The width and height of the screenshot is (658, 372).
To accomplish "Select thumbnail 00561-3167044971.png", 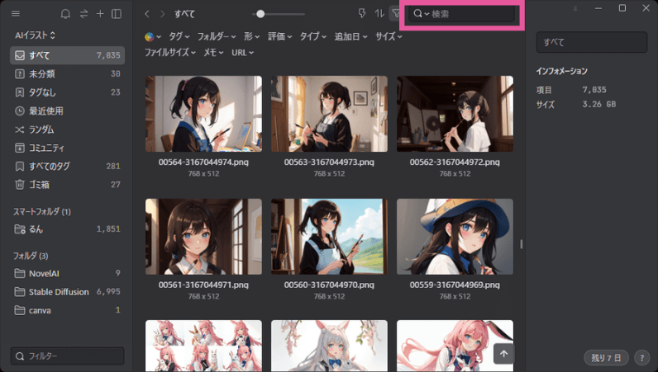I will pos(203,237).
